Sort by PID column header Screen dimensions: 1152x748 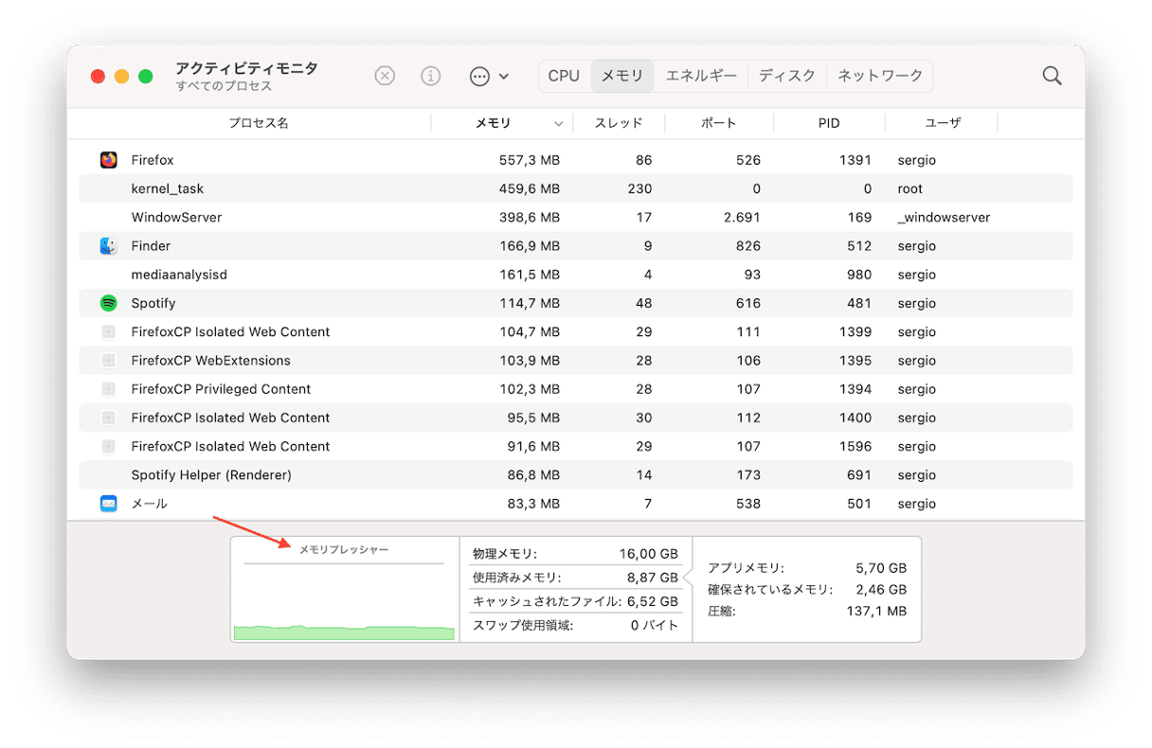point(828,123)
